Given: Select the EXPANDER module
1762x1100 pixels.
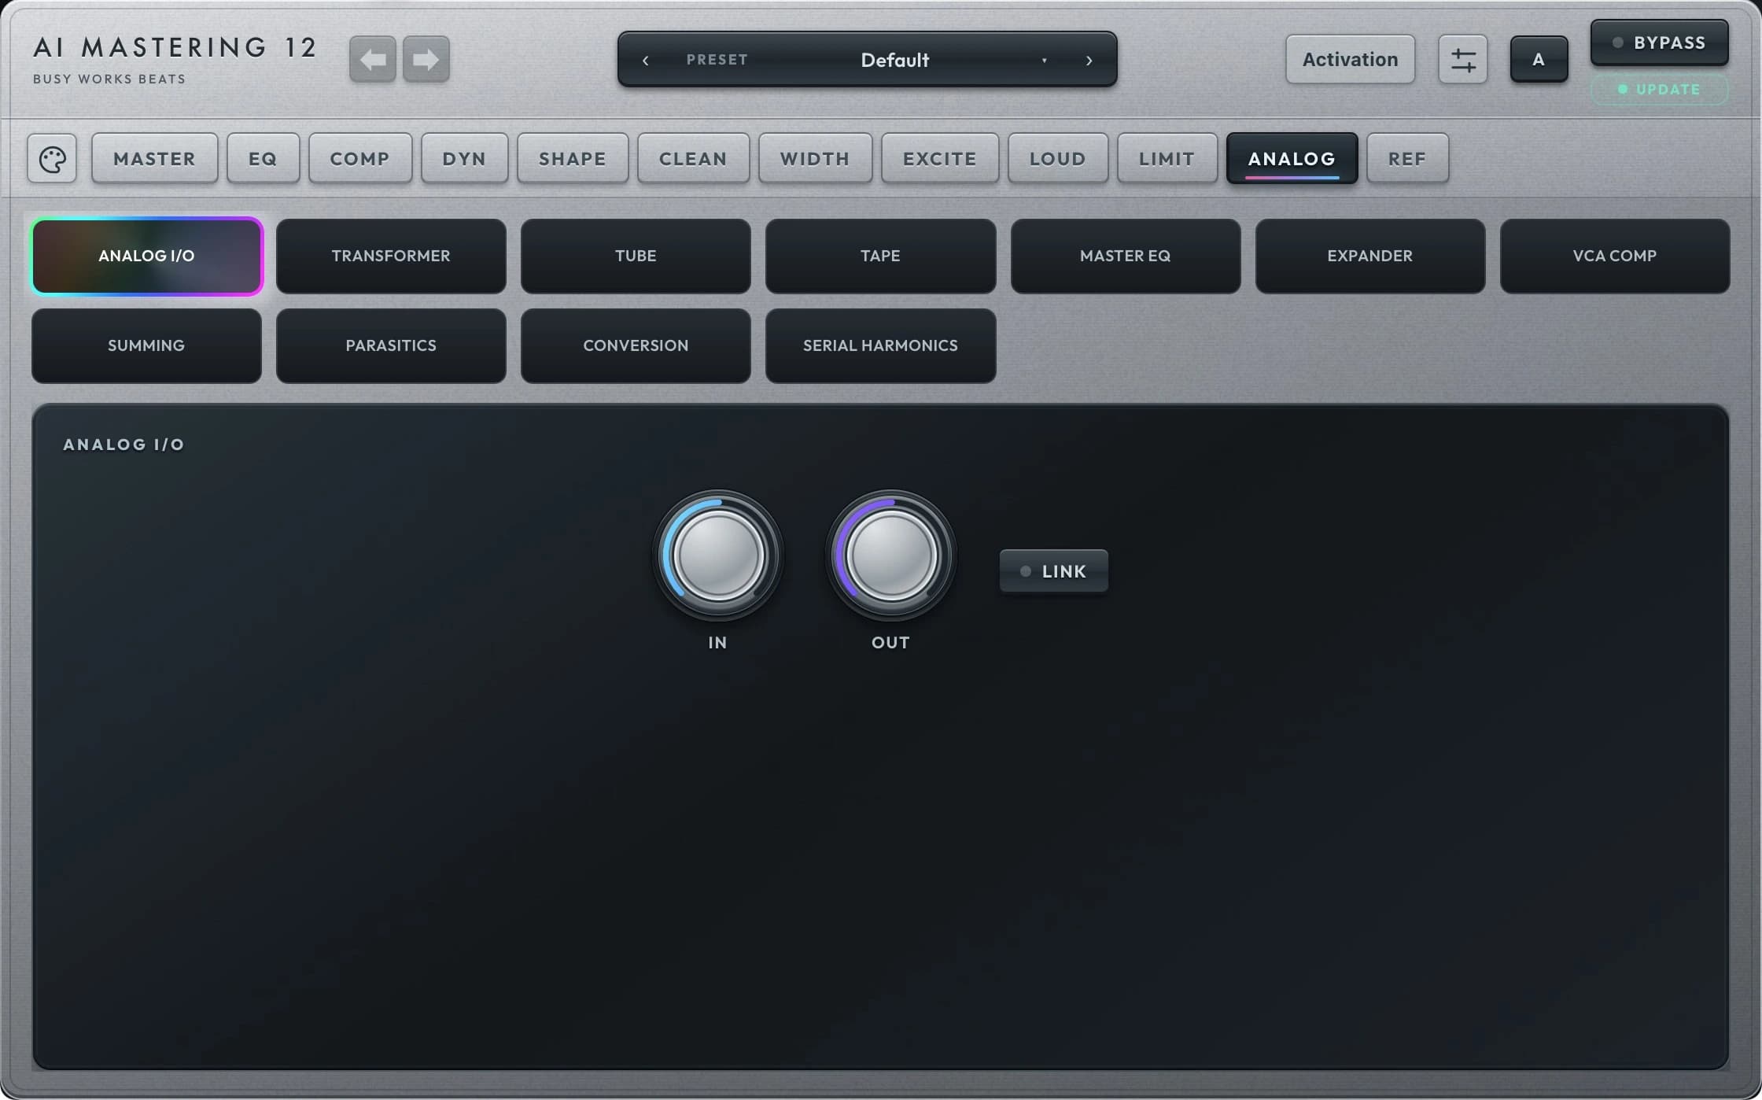Looking at the screenshot, I should tap(1370, 257).
